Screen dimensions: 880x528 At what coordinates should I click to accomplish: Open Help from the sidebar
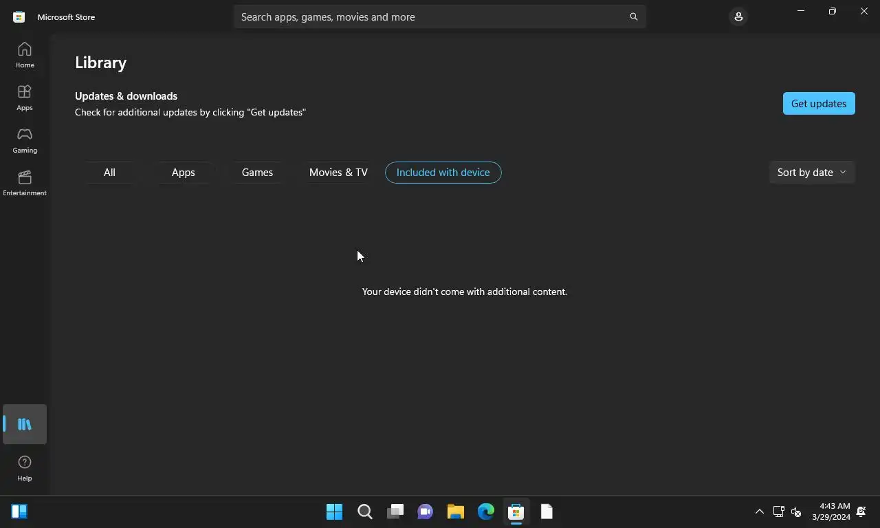(25, 468)
